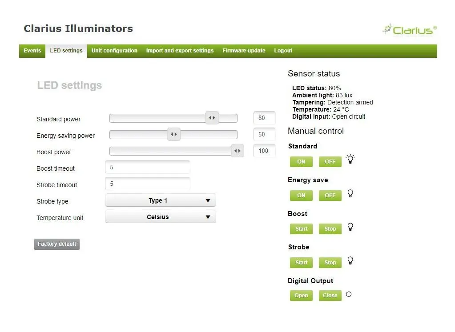Click the Strobe bulb indicator icon

[x=350, y=261]
